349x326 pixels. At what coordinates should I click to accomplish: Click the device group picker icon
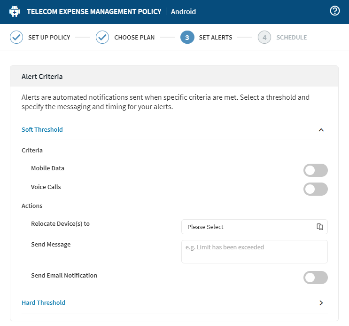pos(320,227)
